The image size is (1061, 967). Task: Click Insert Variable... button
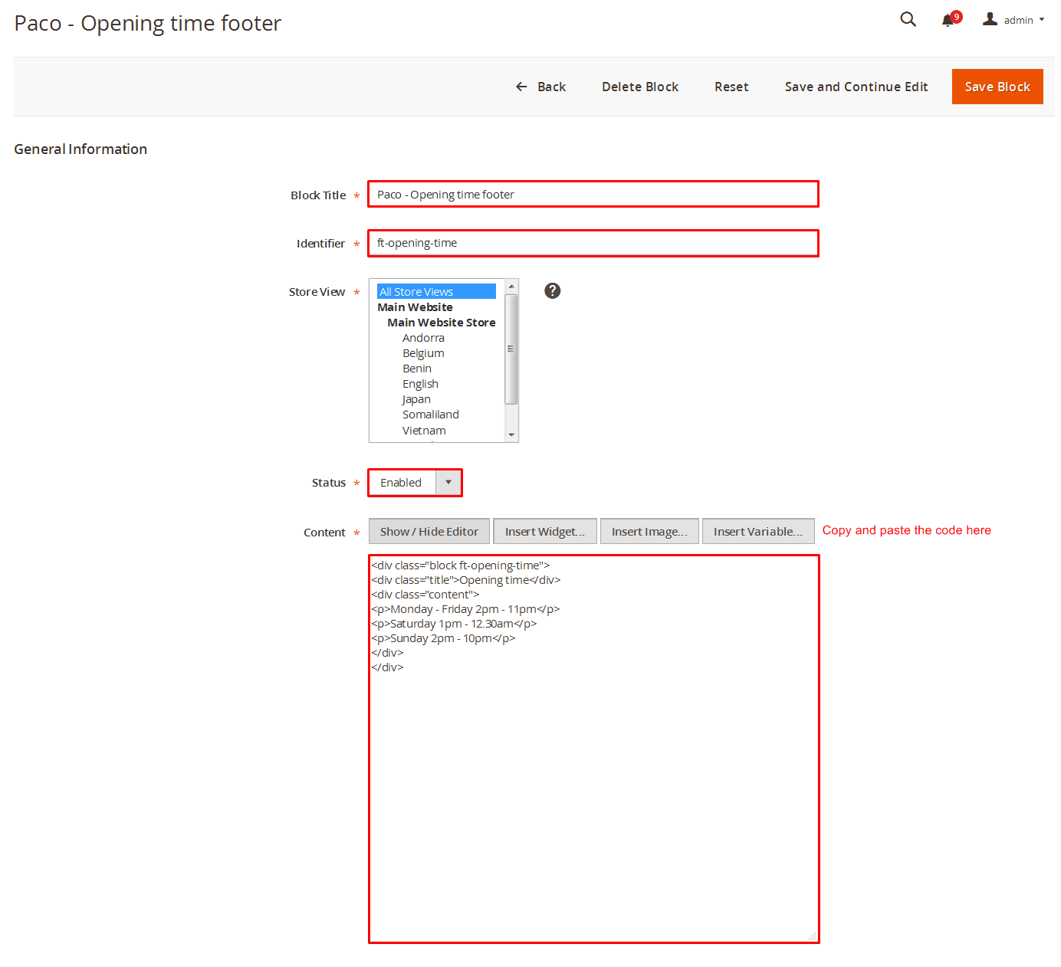pos(758,531)
